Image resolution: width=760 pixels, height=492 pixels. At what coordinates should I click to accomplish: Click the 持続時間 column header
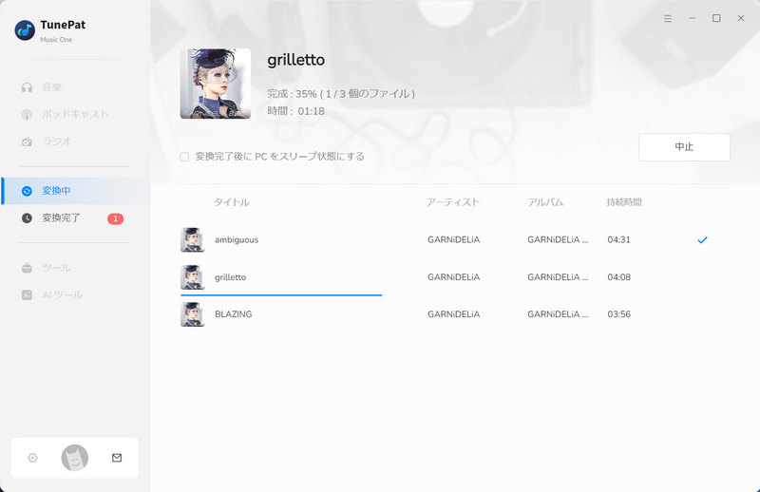624,202
